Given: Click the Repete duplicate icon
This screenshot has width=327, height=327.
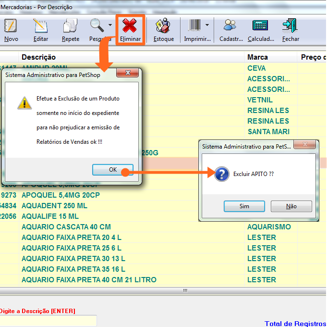Looking at the screenshot, I should coord(71,26).
